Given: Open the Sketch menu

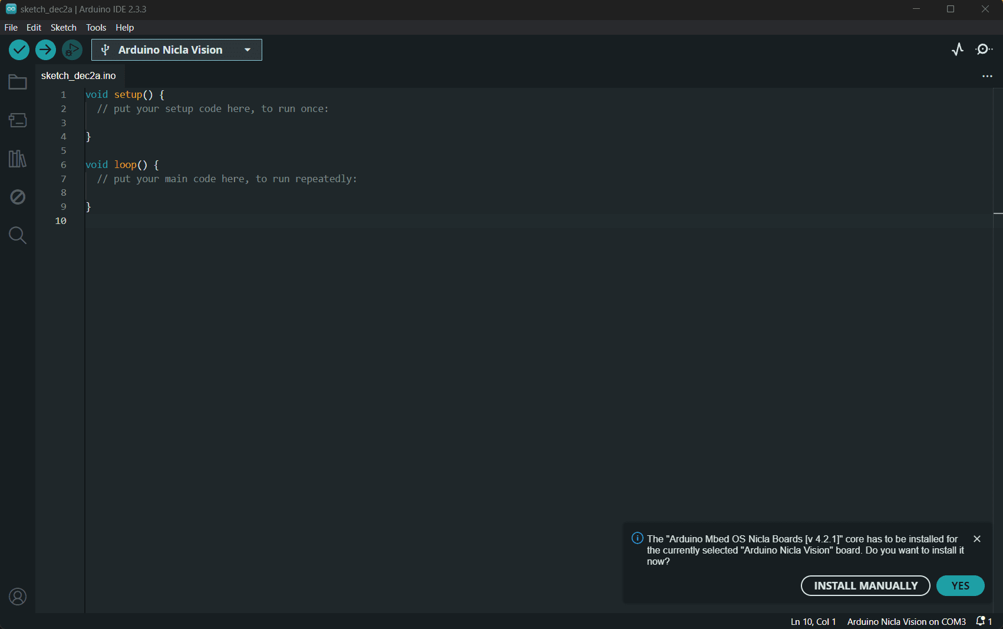Looking at the screenshot, I should point(64,28).
